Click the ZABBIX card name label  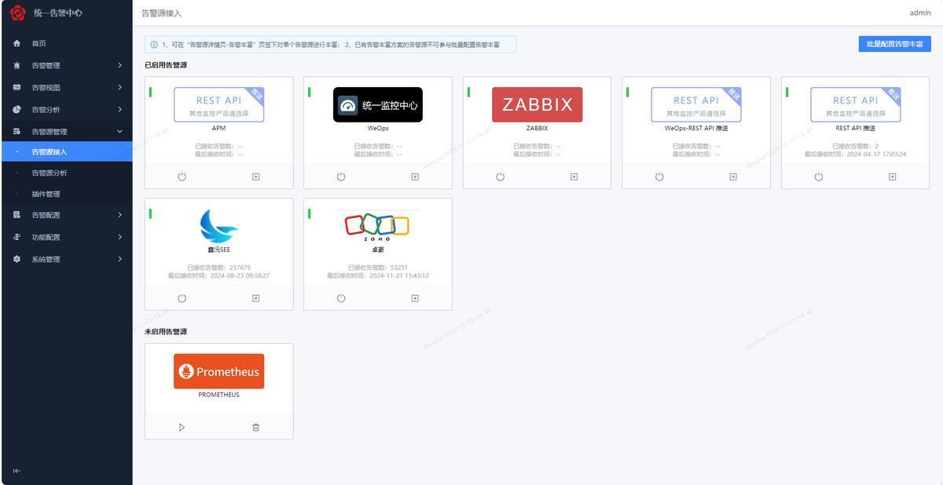click(x=537, y=128)
